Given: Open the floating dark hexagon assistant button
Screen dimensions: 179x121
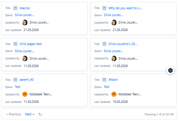Looking at the screenshot, I should coord(170,71).
